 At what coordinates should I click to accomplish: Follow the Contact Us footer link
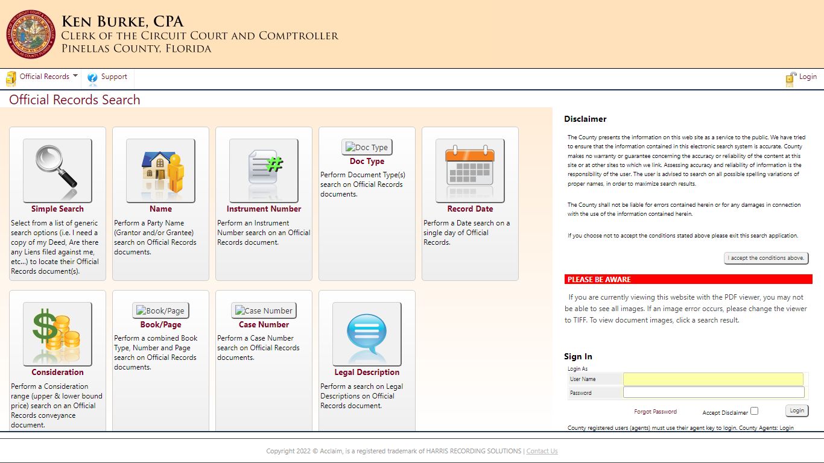542,451
